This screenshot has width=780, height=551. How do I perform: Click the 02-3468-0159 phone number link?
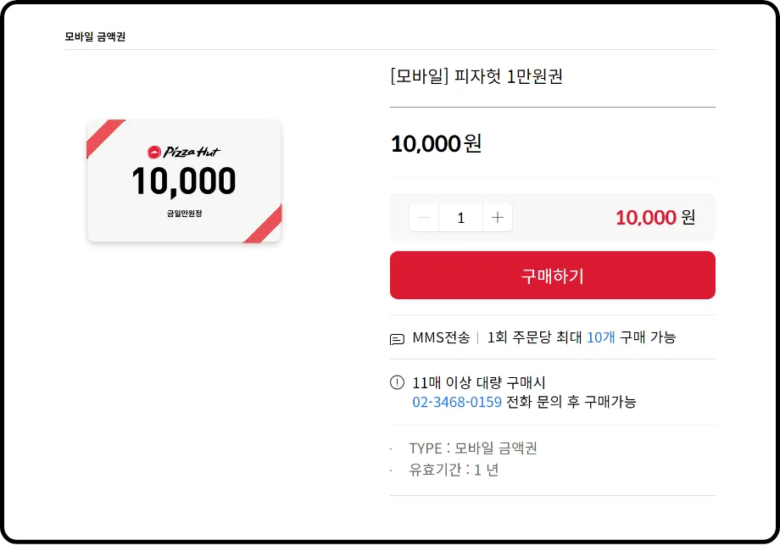(457, 402)
